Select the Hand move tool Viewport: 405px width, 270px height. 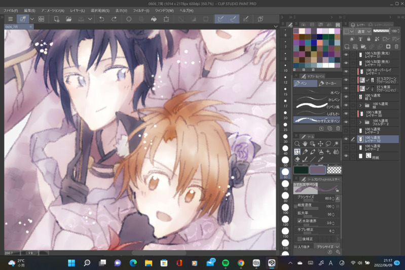click(305, 144)
